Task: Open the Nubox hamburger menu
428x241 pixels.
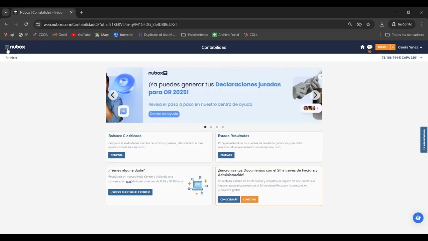Action: click(x=6, y=47)
